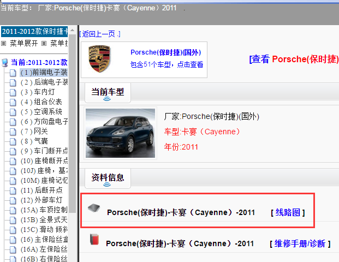The height and width of the screenshot is (262, 339).
Task: Open the 当前车型 tab
Action: point(108,93)
